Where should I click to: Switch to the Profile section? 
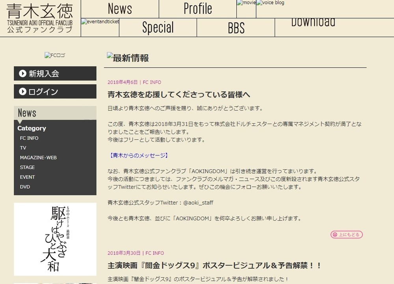click(197, 8)
